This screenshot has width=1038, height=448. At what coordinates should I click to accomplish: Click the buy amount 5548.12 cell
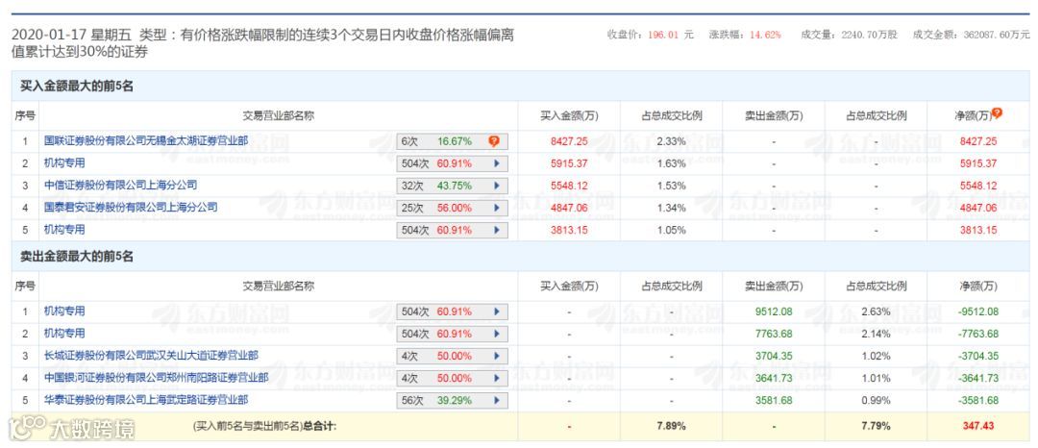(569, 186)
